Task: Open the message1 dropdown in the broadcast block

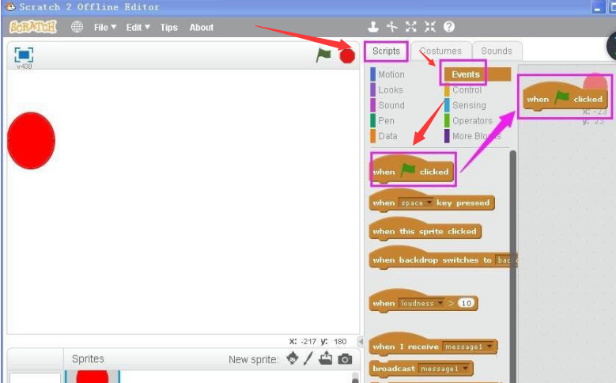Action: pyautogui.click(x=444, y=369)
